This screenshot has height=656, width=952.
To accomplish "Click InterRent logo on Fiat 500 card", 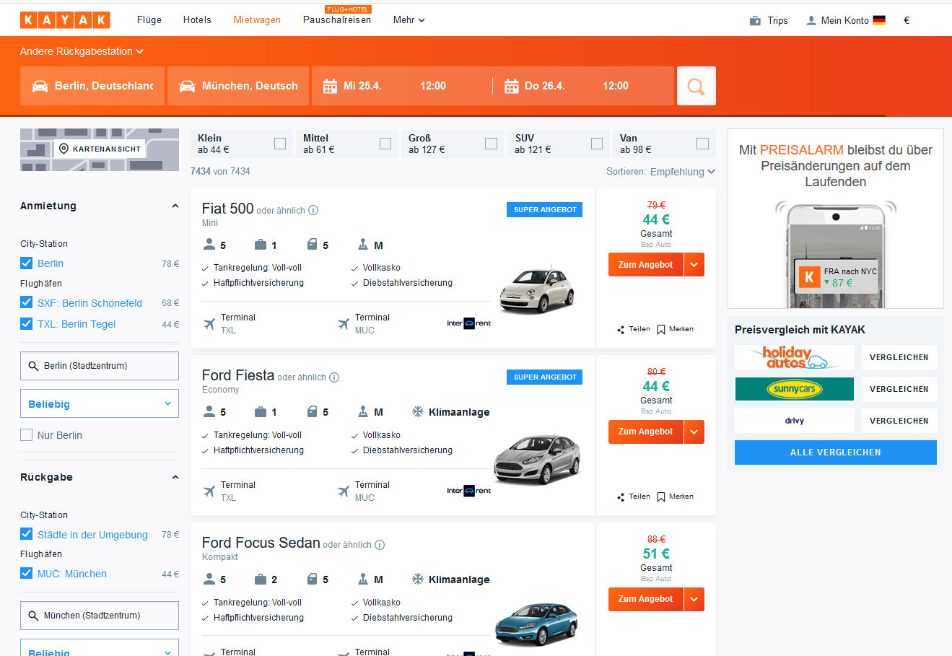I will [468, 323].
